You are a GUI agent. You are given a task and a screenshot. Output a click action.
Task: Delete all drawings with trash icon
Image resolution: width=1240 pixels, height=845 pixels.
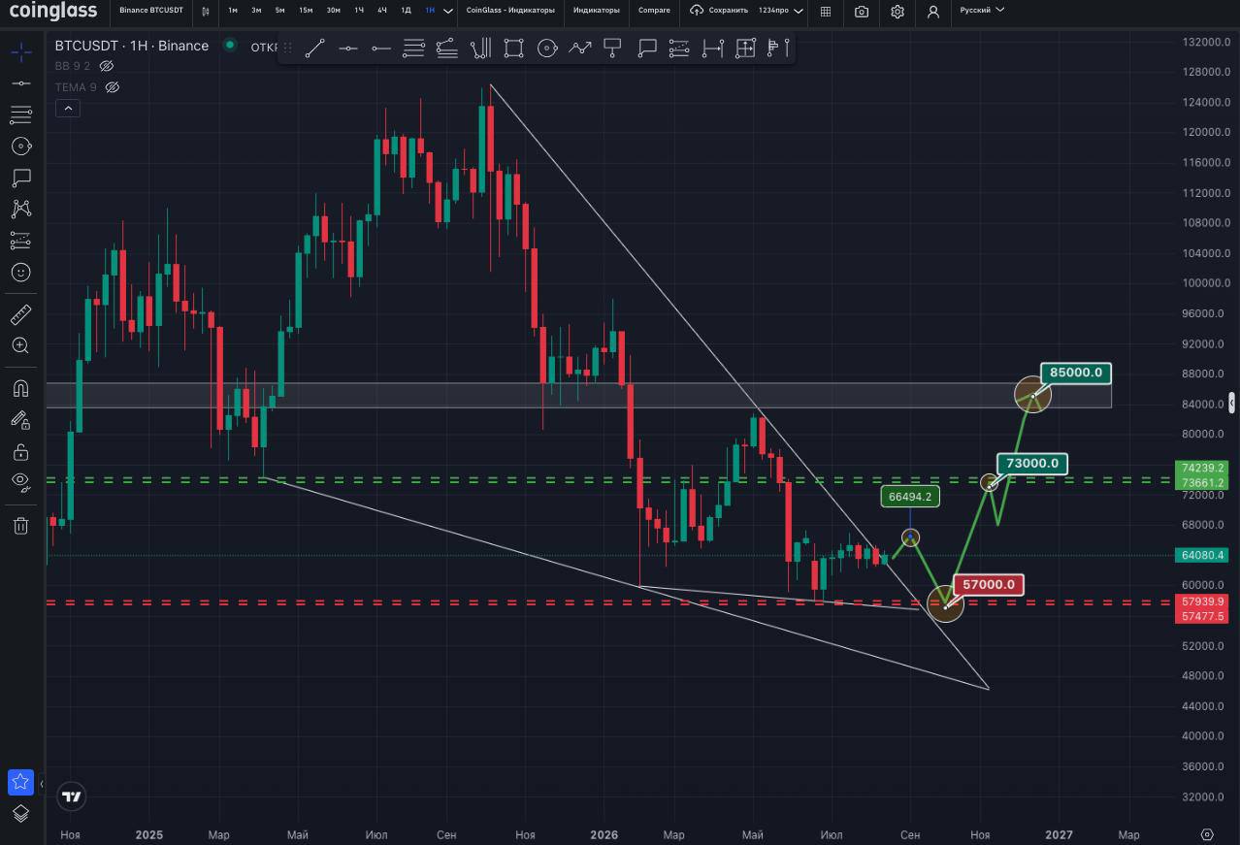click(20, 526)
